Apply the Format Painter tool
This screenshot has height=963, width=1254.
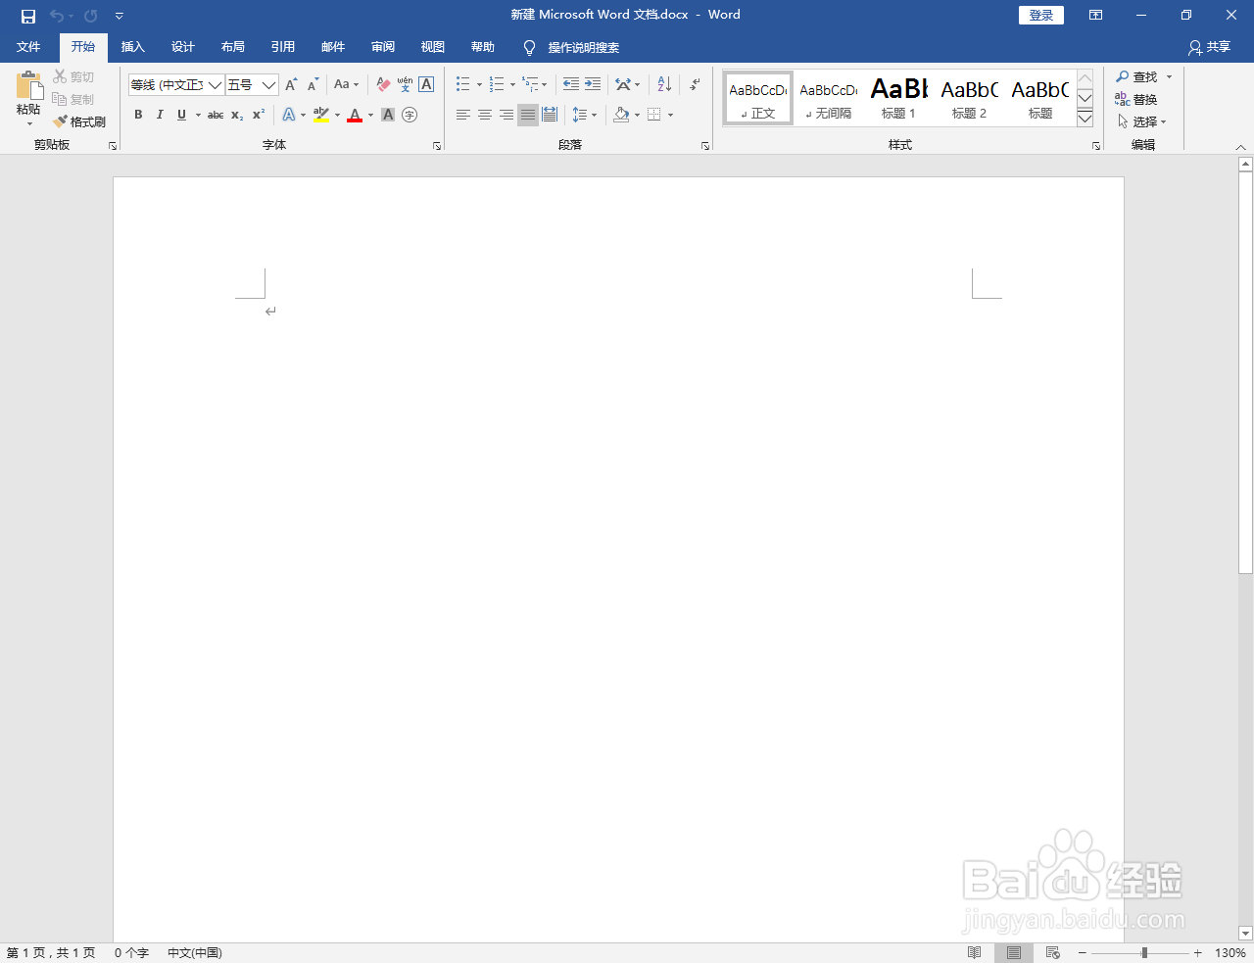click(x=79, y=121)
